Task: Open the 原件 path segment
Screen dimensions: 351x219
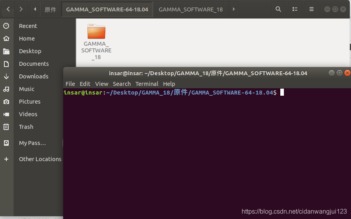Action: 51,9
